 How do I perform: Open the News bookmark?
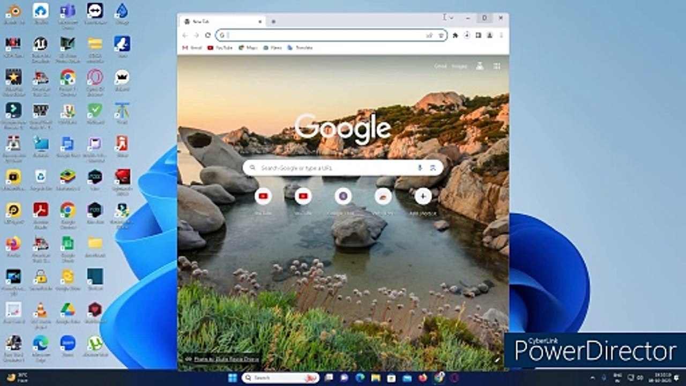click(272, 48)
